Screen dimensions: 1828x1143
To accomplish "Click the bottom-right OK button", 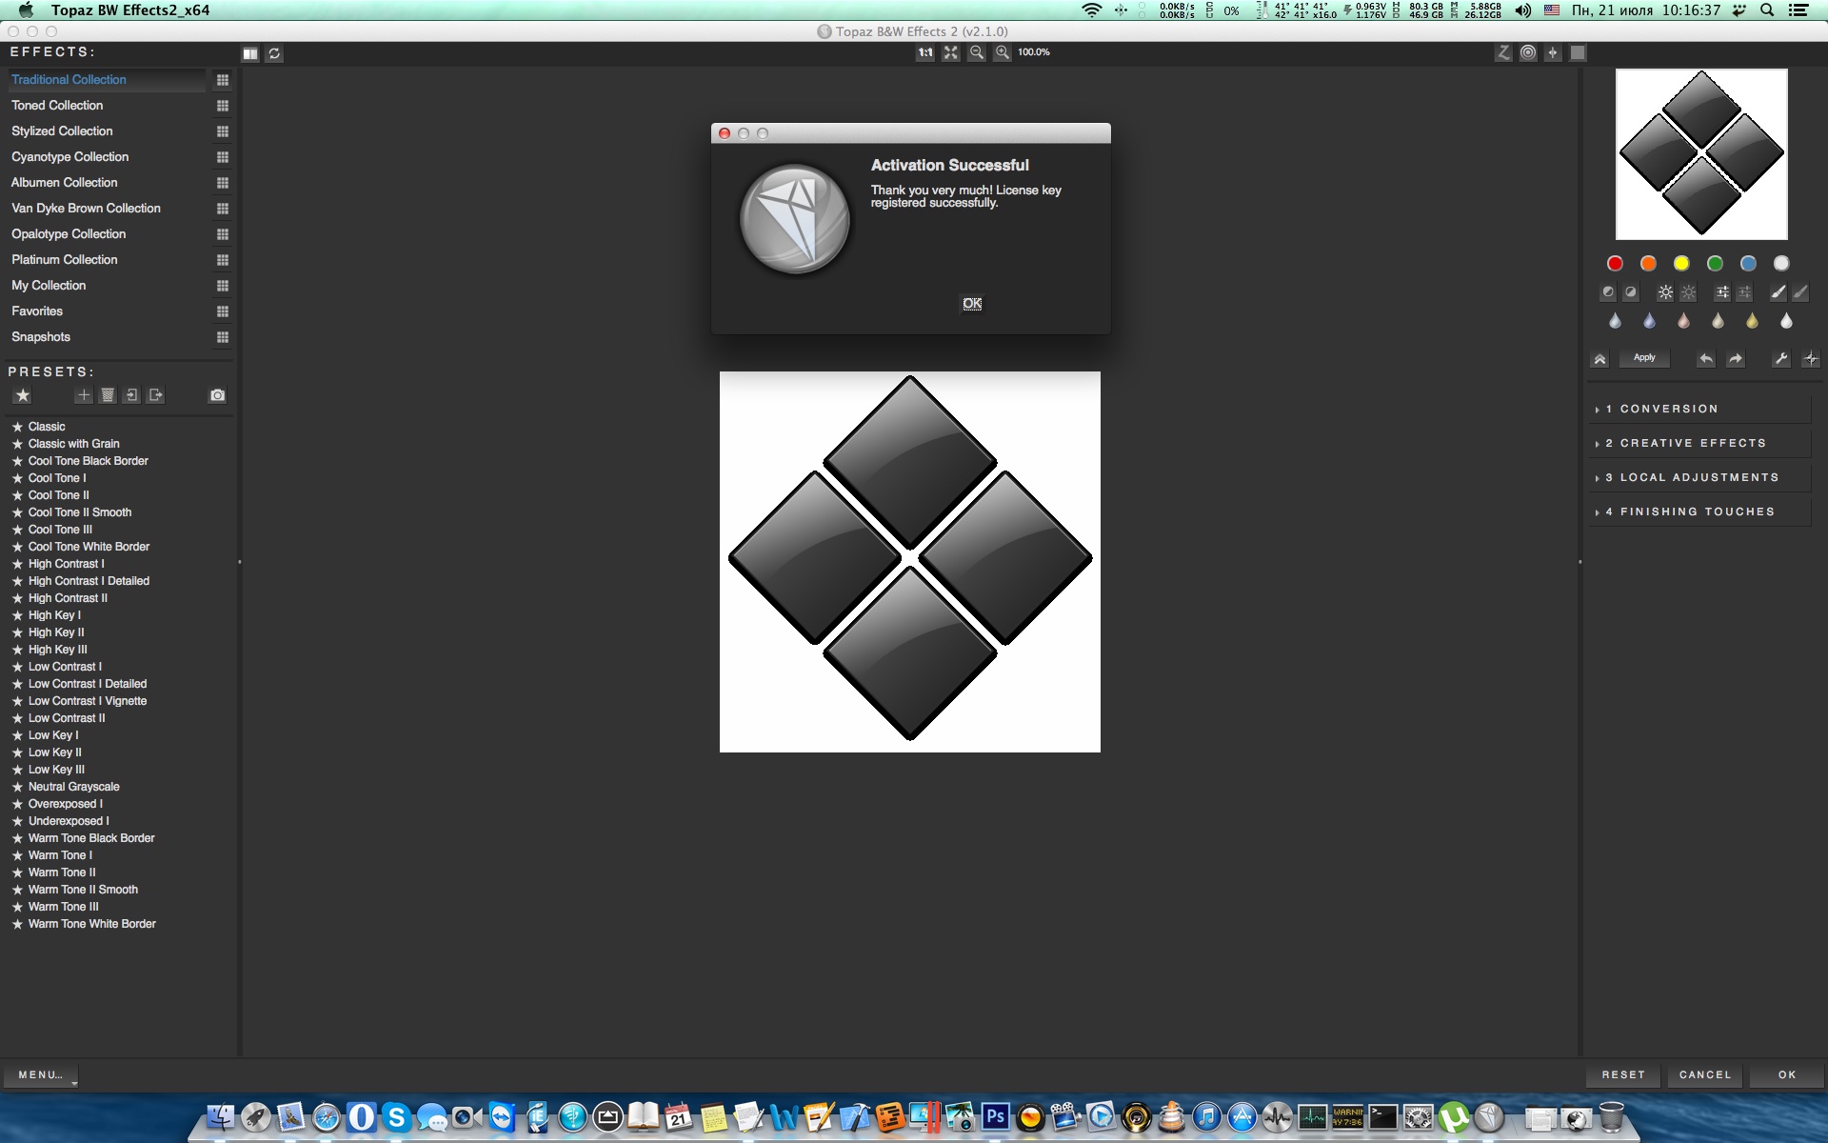I will pos(1787,1074).
